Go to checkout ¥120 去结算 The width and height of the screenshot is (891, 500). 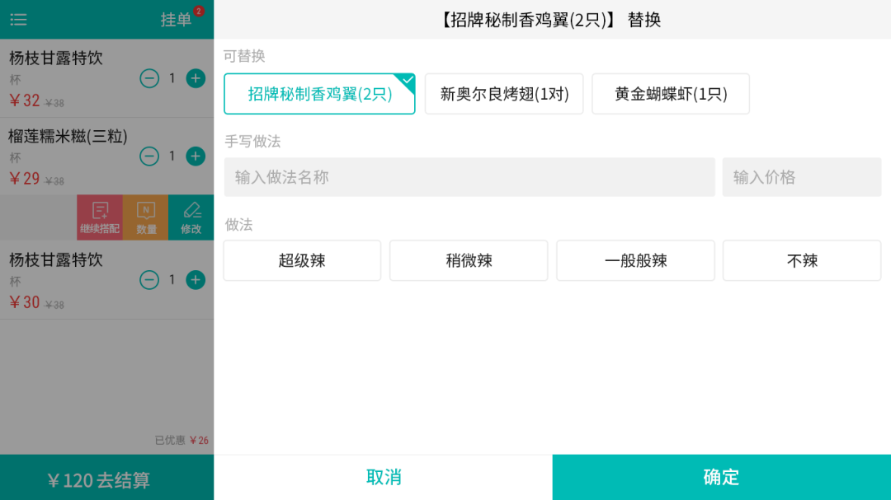[106, 477]
